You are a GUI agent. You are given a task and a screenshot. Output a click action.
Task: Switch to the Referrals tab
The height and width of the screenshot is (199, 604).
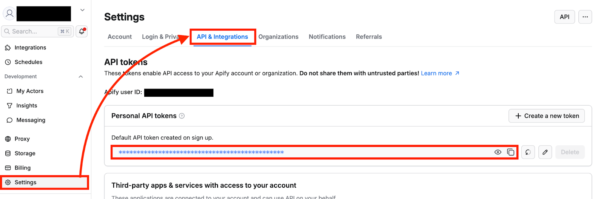point(369,37)
